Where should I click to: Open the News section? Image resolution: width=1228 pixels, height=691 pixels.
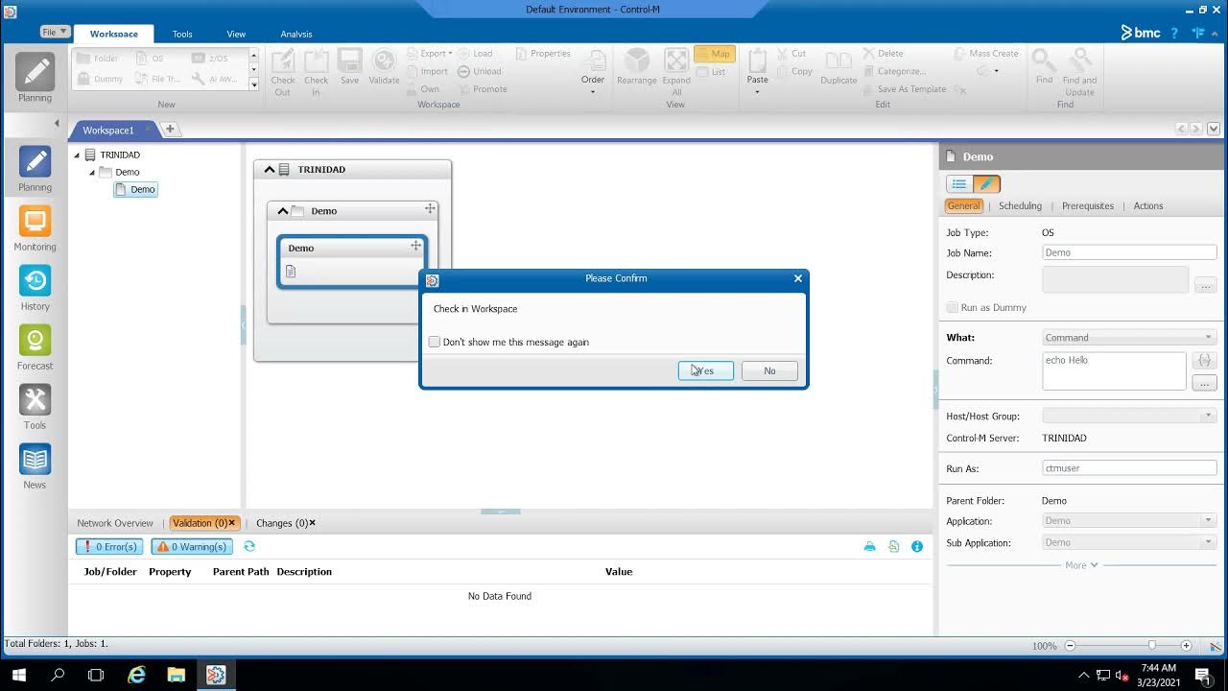[35, 465]
